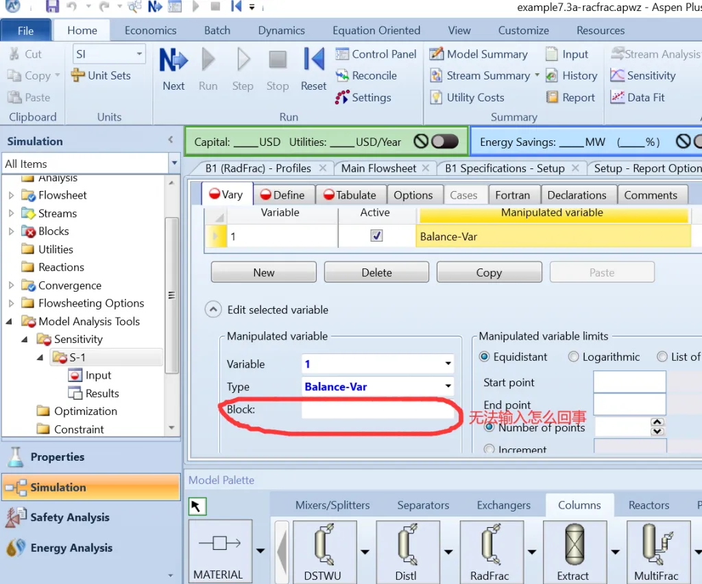Viewport: 702px width, 584px height.
Task: Switch to the Economics ribbon tab
Action: click(x=150, y=30)
